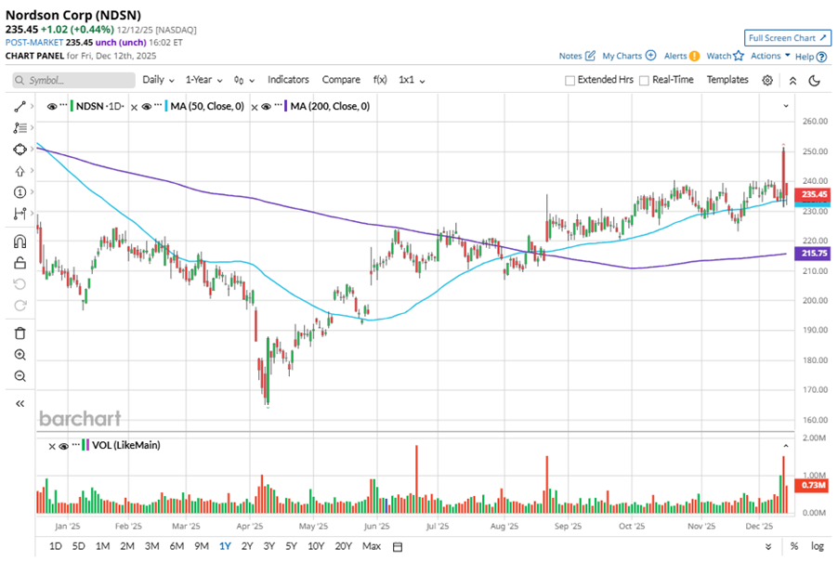Viewport: 838px width, 562px height.
Task: Enable the Extended Hrs checkbox
Action: point(570,80)
